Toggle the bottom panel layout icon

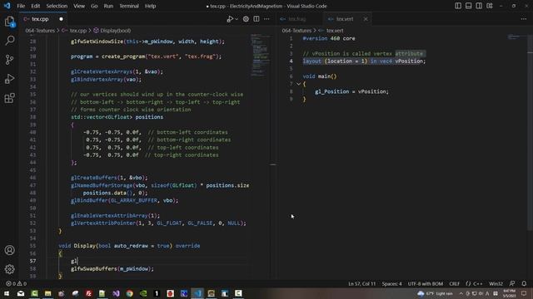tap(468, 6)
